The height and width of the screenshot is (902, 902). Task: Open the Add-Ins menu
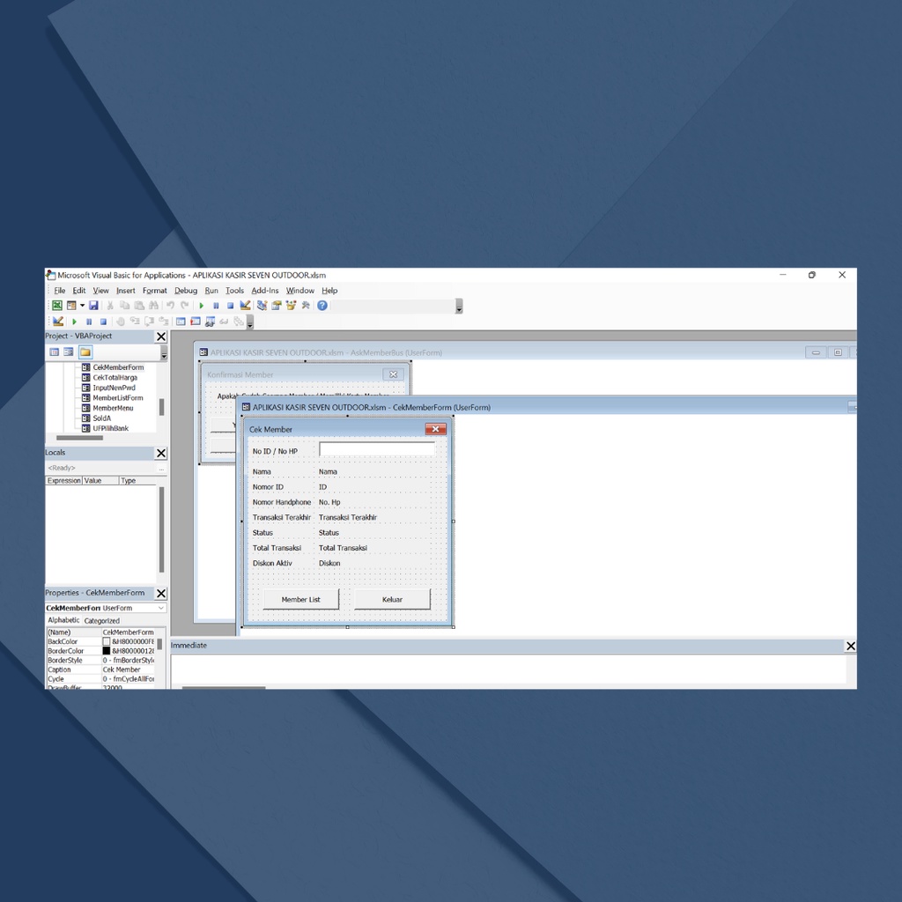pos(264,291)
